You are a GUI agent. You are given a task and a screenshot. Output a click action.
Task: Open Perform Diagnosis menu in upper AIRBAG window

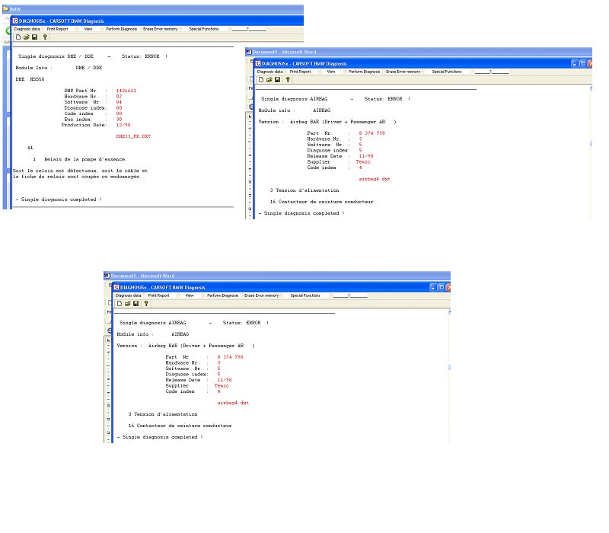(365, 72)
